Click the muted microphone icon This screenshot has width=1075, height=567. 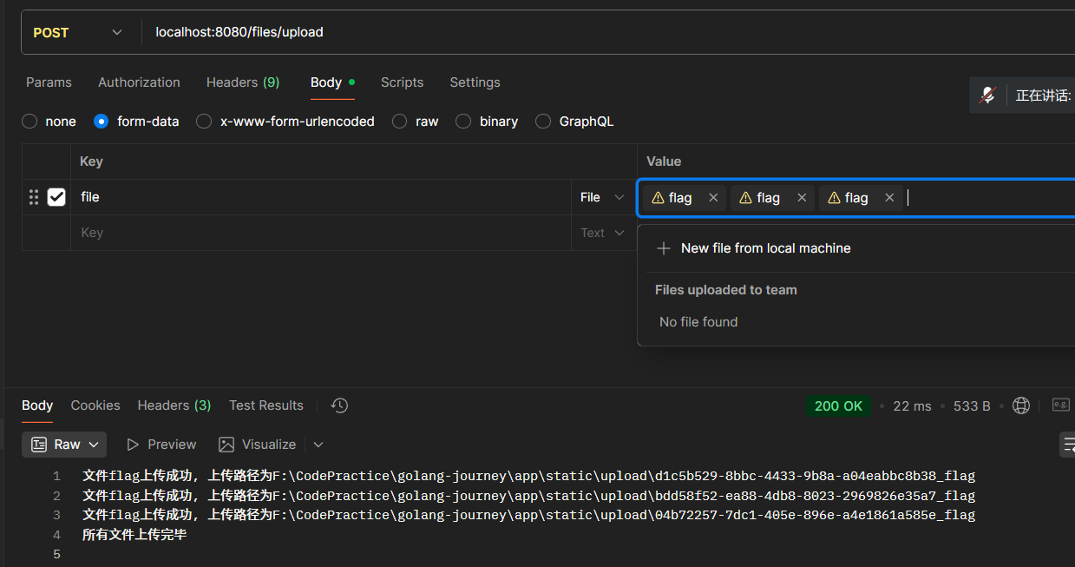987,96
